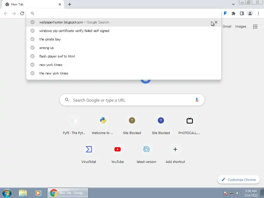Close the New Tab tab
Screen dimensions: 264x198
coord(60,4)
